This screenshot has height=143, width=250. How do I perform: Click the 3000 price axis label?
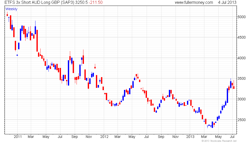pyautogui.click(x=241, y=99)
